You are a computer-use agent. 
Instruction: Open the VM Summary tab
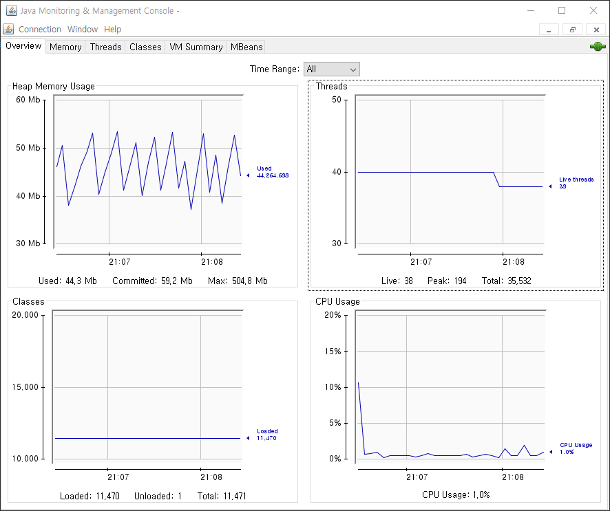[196, 47]
